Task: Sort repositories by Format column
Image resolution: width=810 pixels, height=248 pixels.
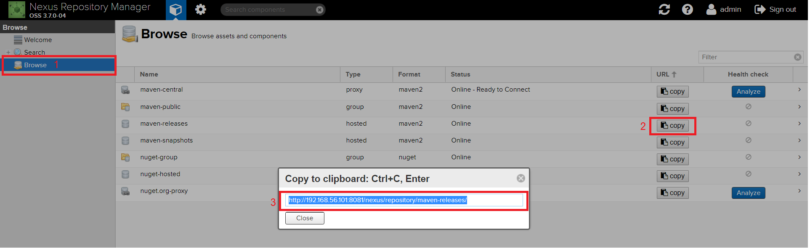Action: (x=419, y=74)
